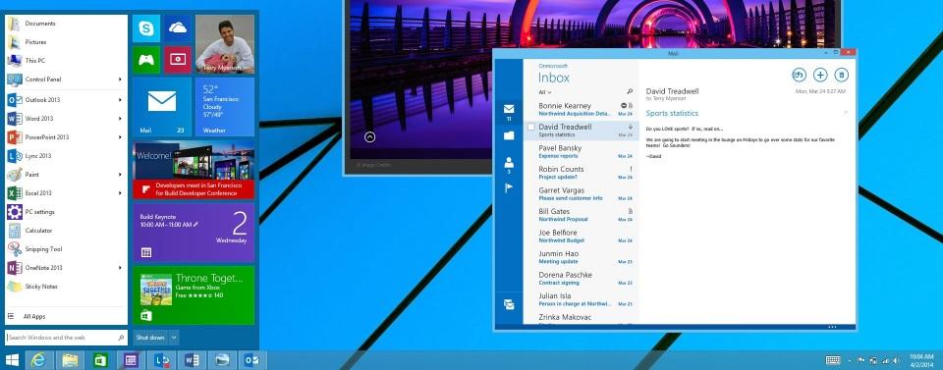The height and width of the screenshot is (370, 943).
Task: Click Reply button in Mail
Action: (x=799, y=75)
